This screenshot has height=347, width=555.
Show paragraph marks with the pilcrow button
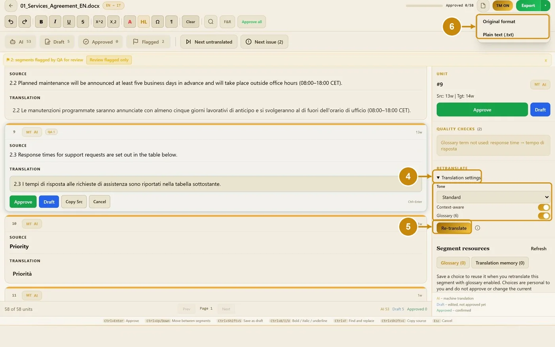(171, 22)
